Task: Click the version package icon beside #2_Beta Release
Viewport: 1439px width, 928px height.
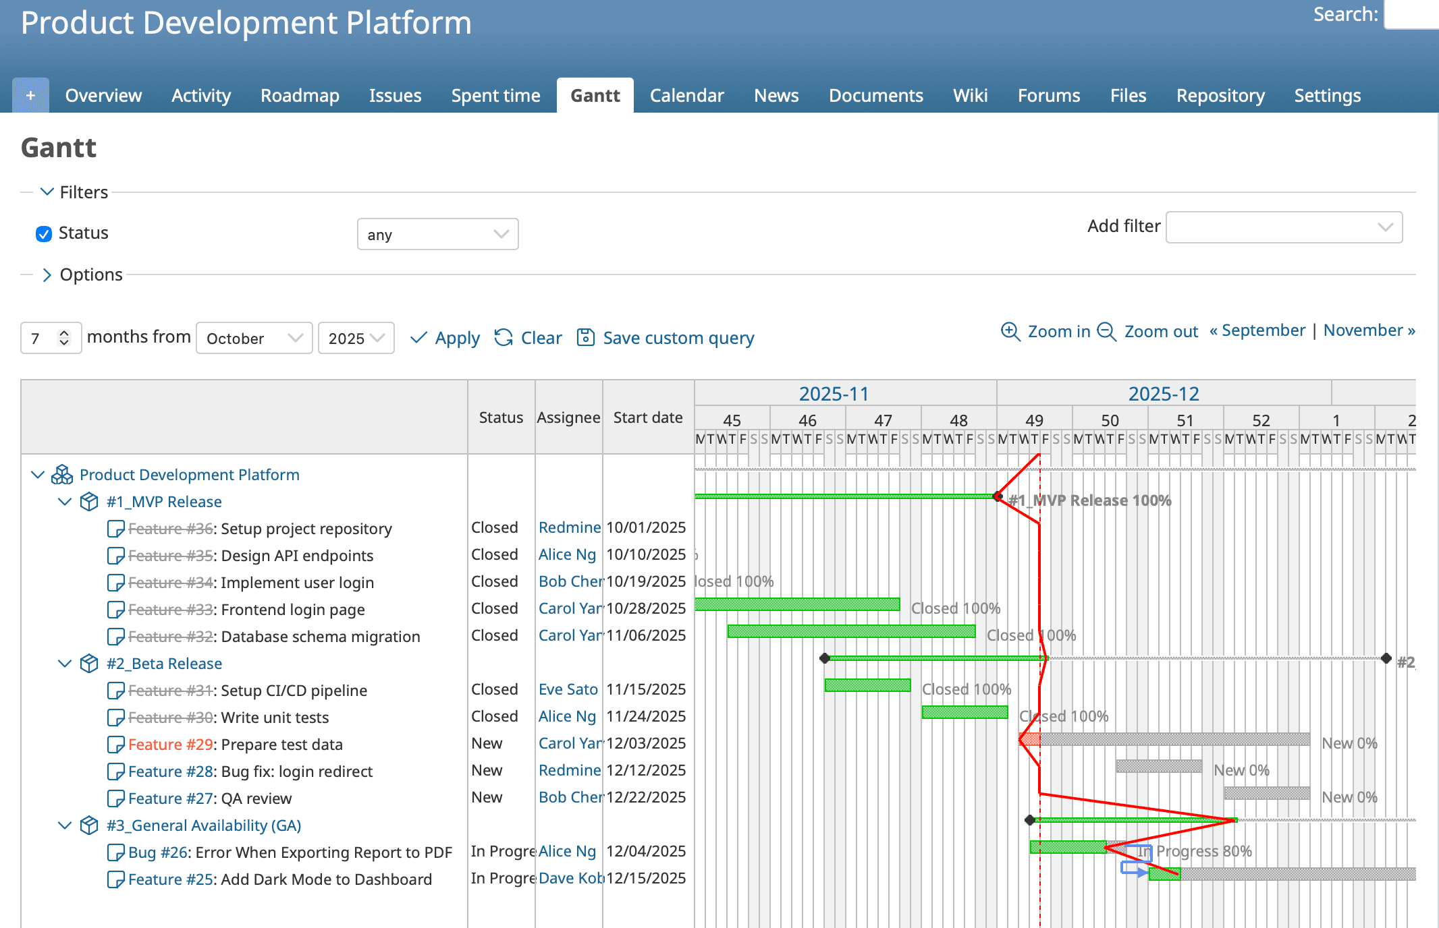Action: click(x=88, y=663)
